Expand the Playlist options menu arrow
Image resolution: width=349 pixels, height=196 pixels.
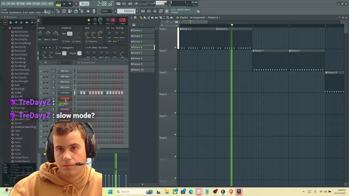[x=131, y=17]
